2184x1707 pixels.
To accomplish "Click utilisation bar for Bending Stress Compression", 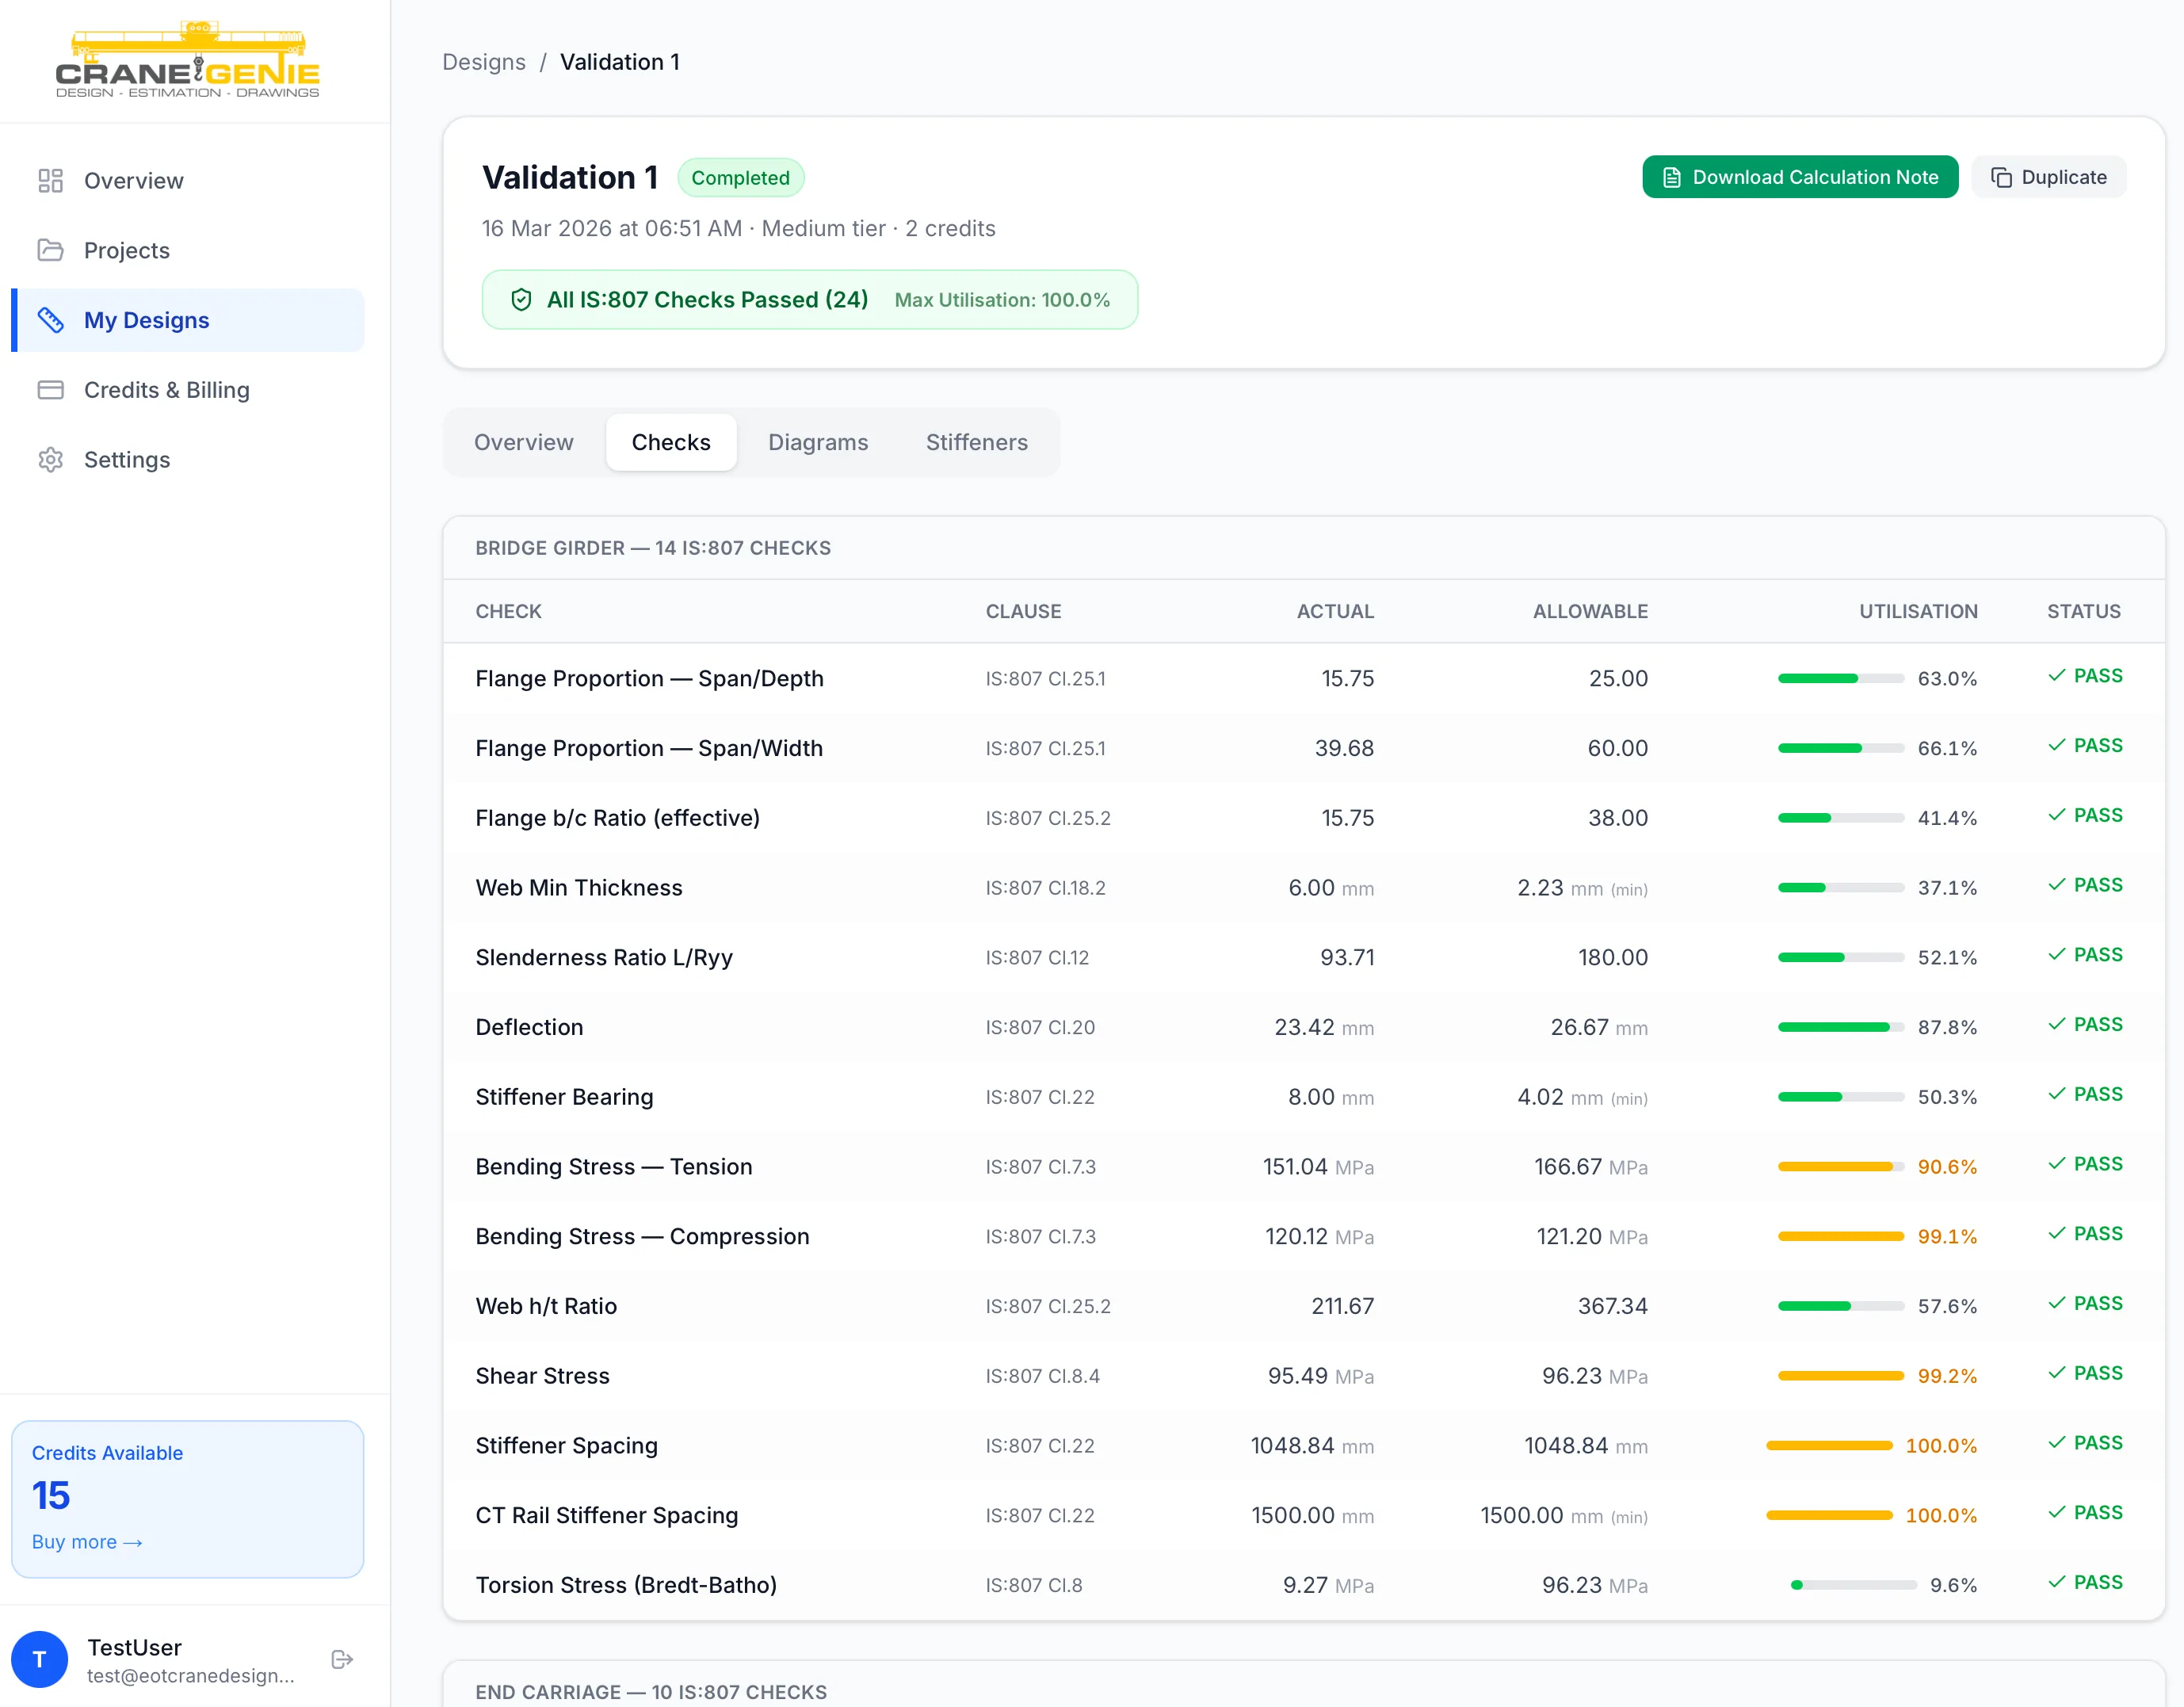I will 1840,1237.
